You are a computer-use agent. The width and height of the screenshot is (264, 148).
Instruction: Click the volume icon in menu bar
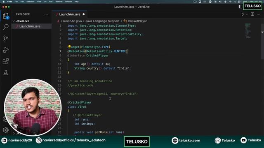pyautogui.click(x=220, y=2)
